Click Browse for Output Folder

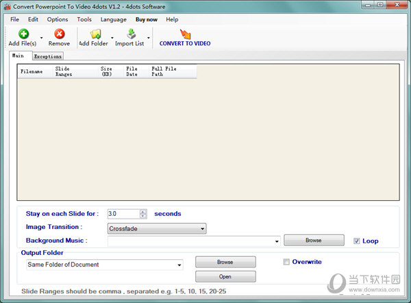225,262
